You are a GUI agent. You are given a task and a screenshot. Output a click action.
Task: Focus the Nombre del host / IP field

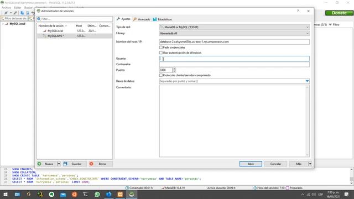pos(234,42)
